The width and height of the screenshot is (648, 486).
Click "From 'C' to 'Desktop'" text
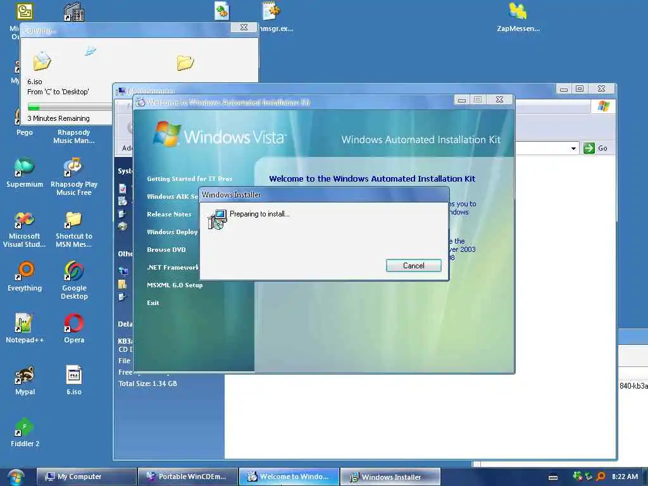click(58, 92)
